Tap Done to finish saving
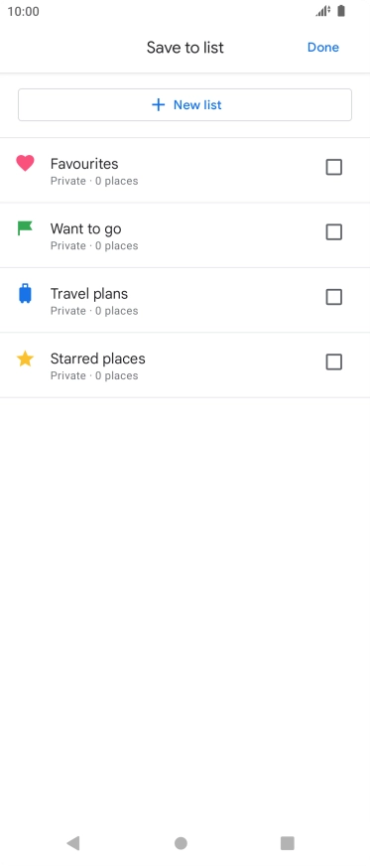This screenshot has width=370, height=866. click(x=323, y=48)
